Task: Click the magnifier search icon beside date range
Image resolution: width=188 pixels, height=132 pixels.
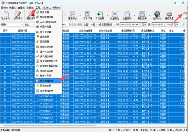Action: 183,24
